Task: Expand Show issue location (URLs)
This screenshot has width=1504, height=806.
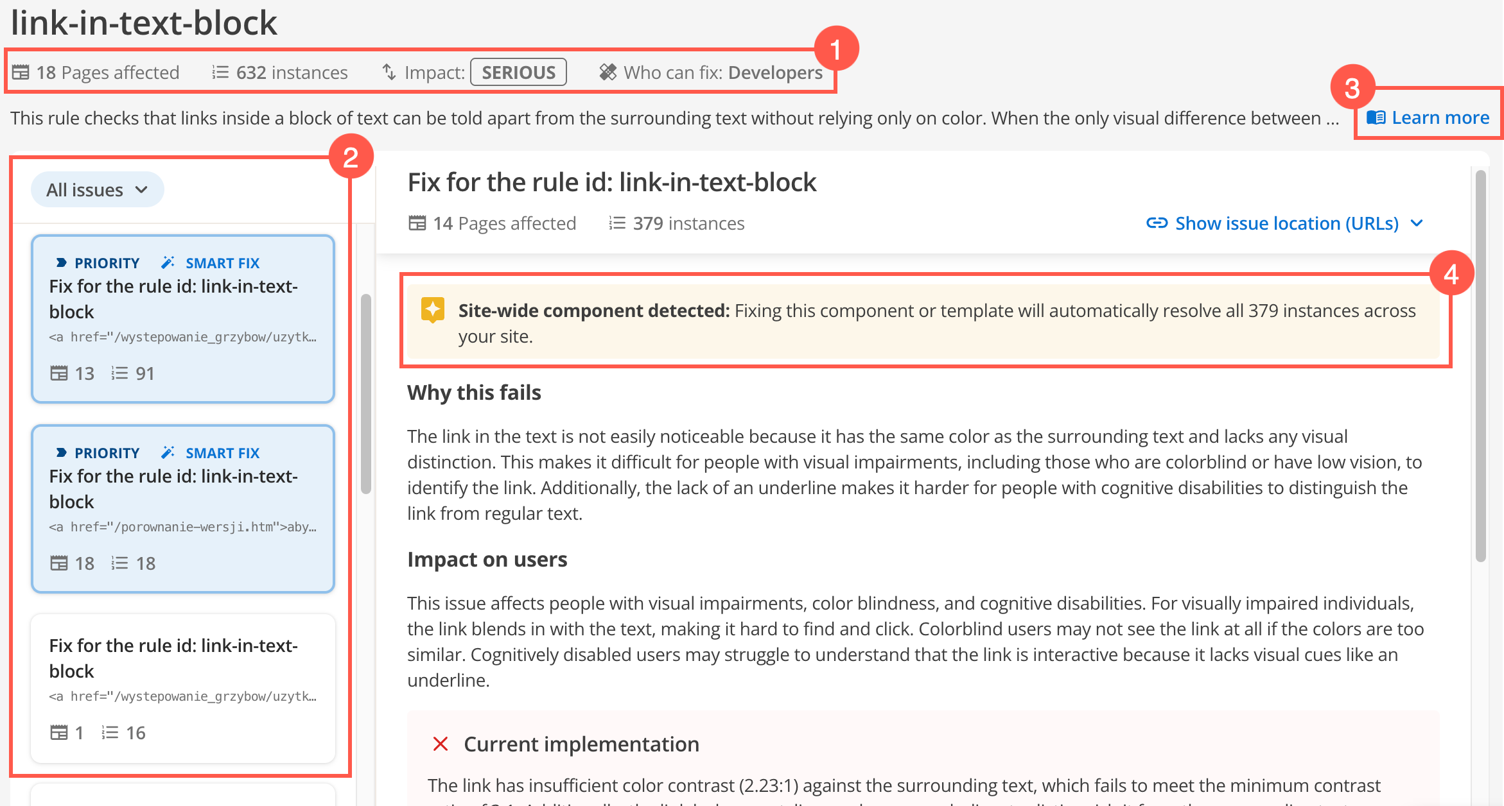Action: [1286, 223]
